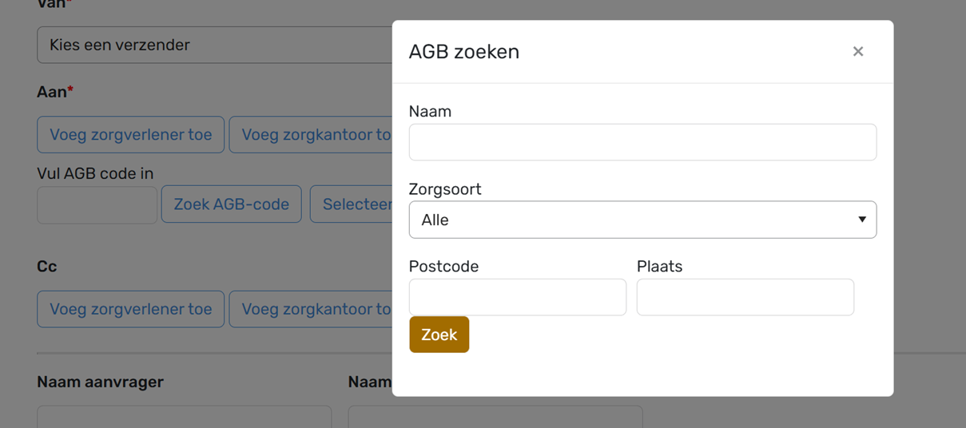The image size is (966, 428).
Task: Close the AGB zoeken dialog
Action: click(x=857, y=52)
